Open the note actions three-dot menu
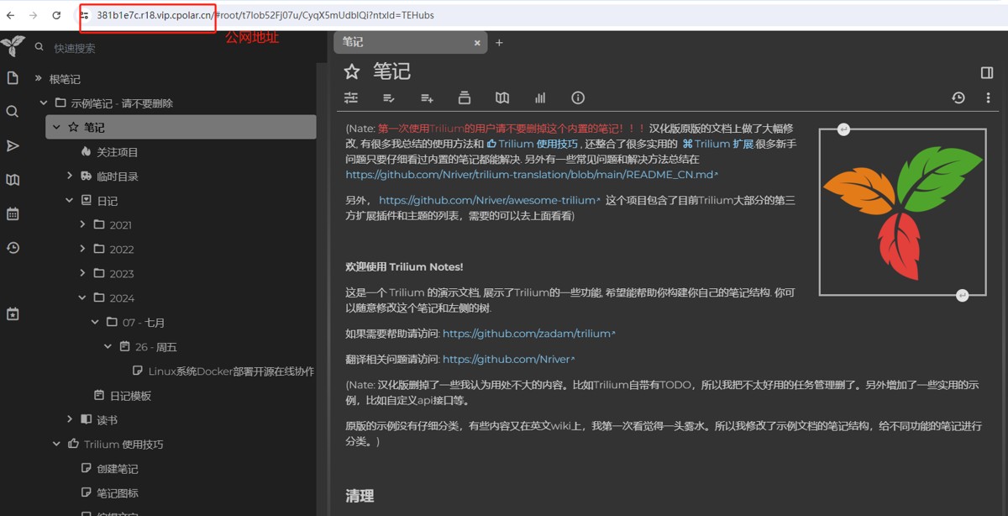 click(988, 98)
